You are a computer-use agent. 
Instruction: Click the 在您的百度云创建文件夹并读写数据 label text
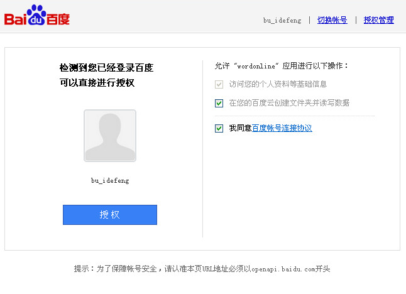[289, 103]
